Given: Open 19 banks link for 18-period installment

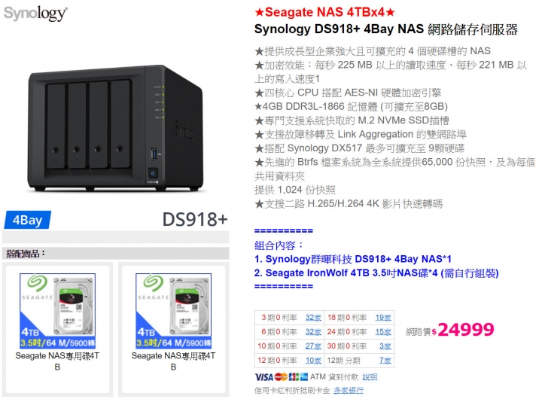Looking at the screenshot, I should [383, 318].
